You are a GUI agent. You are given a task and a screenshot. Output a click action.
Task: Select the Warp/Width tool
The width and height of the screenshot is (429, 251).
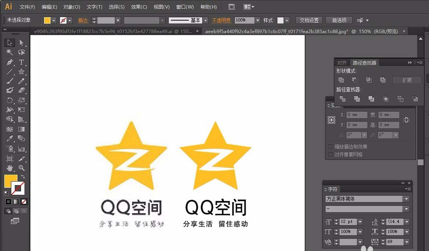tap(9, 110)
